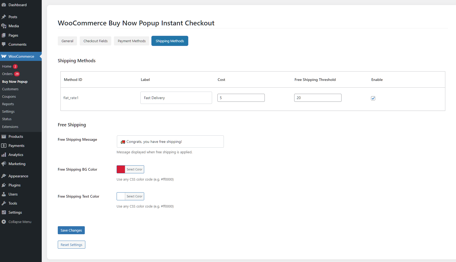The height and width of the screenshot is (262, 456).
Task: Open Orders submenu link in WooCommerce
Action: tap(7, 74)
